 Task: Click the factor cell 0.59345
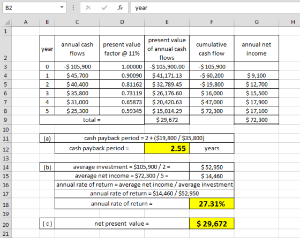point(122,111)
